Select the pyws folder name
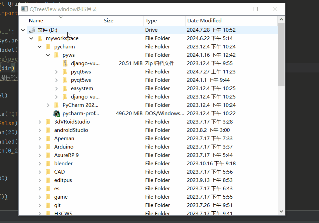This screenshot has height=223, width=319. point(68,55)
